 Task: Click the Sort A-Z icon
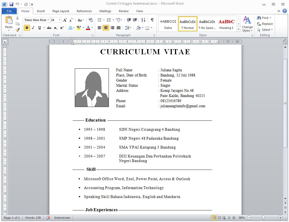(x=143, y=20)
